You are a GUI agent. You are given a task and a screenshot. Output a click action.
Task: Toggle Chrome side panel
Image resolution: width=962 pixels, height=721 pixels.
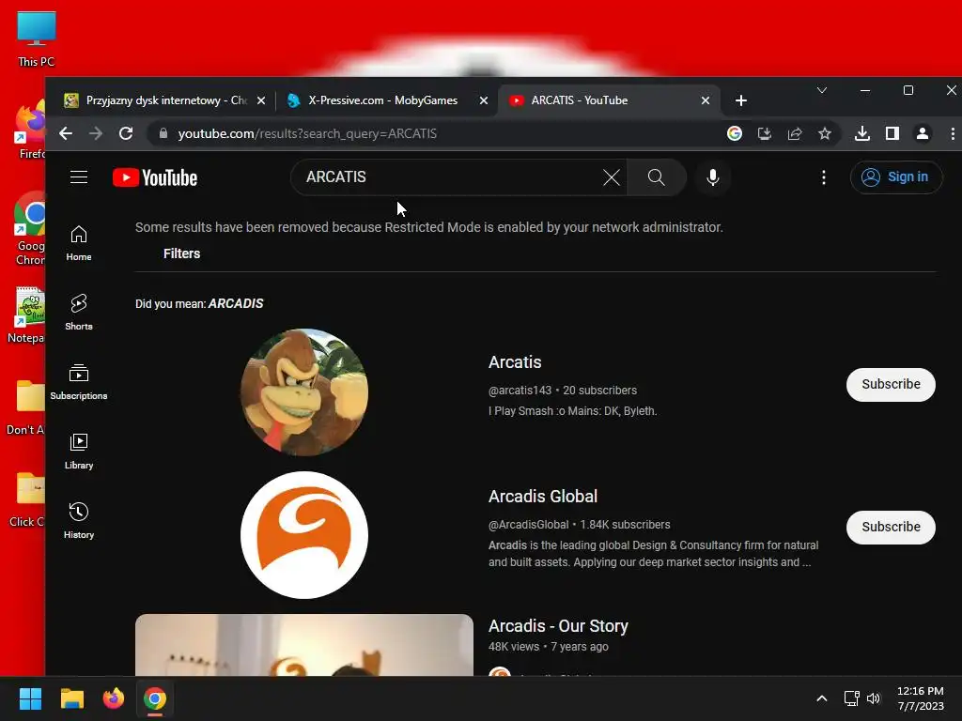[892, 133]
